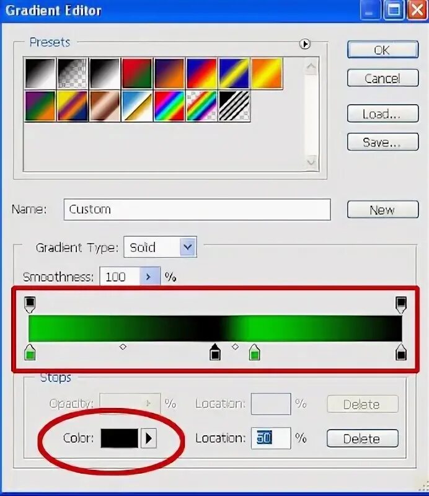
Task: Open the Presets panel flyout menu
Action: pos(304,43)
